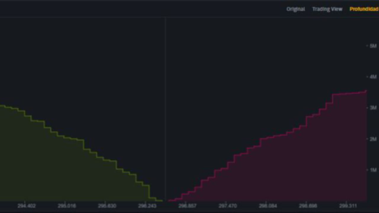
Task: Click the 294.402 price axis label
Action: (x=27, y=206)
